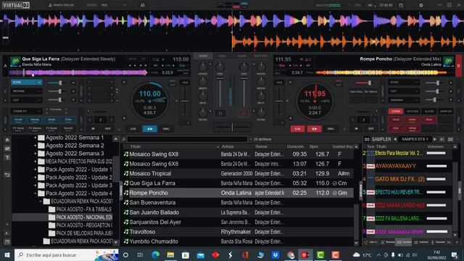The image size is (464, 261).
Task: Select Travoltoso track row
Action: (x=239, y=232)
